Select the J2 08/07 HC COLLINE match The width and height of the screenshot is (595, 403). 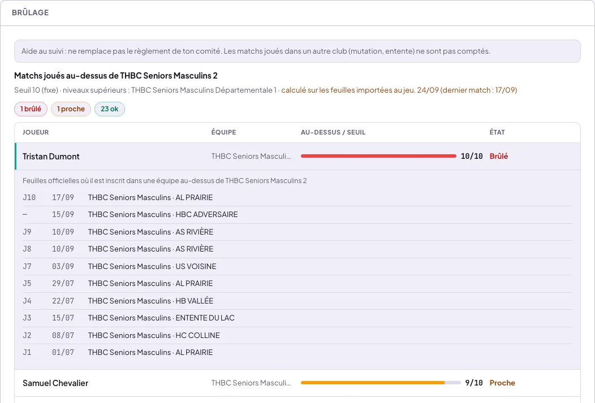coord(297,336)
